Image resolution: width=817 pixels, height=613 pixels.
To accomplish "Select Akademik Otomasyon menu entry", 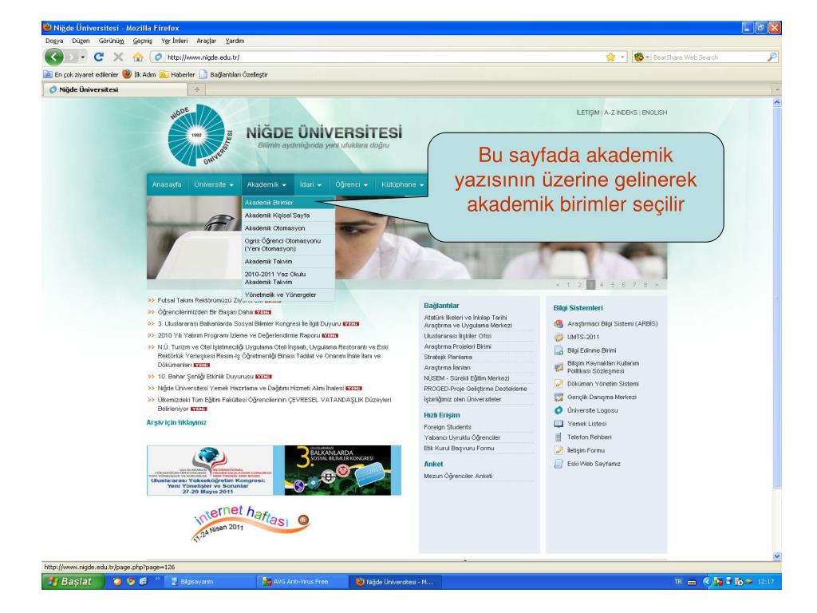I will [x=288, y=228].
